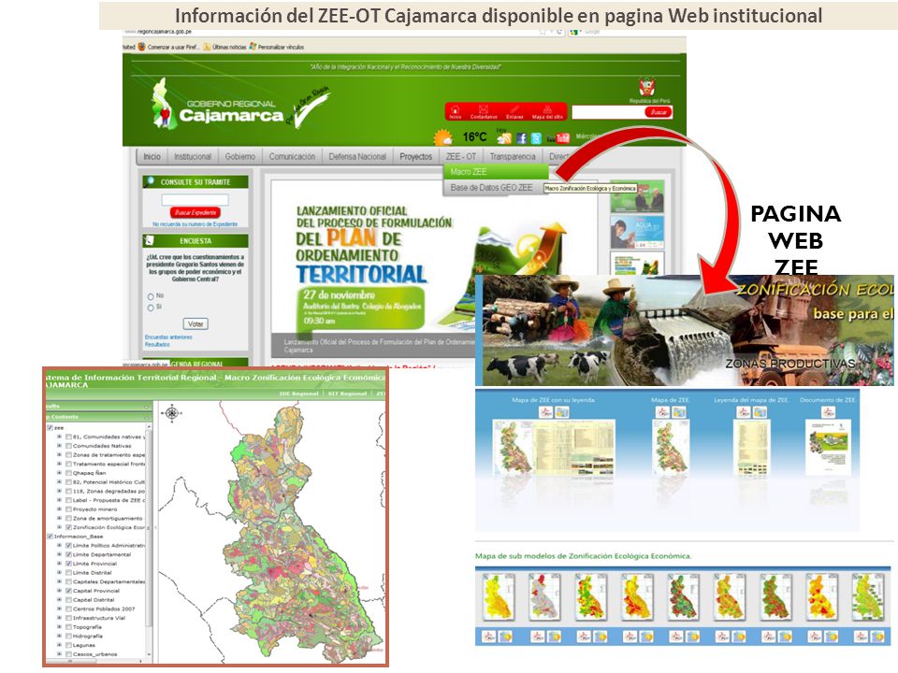Select Macro ZEE from ZEE - OT dropdown
This screenshot has width=898, height=673.
[x=496, y=172]
